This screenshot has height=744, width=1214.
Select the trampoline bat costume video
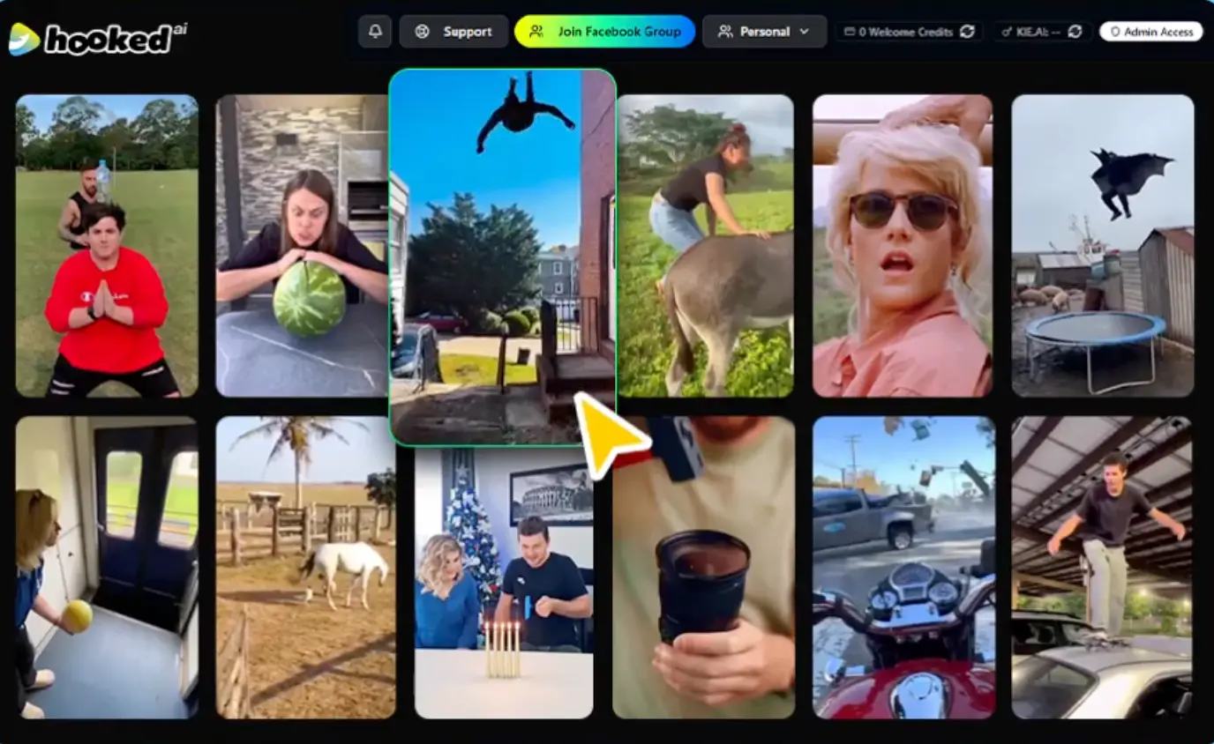[x=1102, y=245]
